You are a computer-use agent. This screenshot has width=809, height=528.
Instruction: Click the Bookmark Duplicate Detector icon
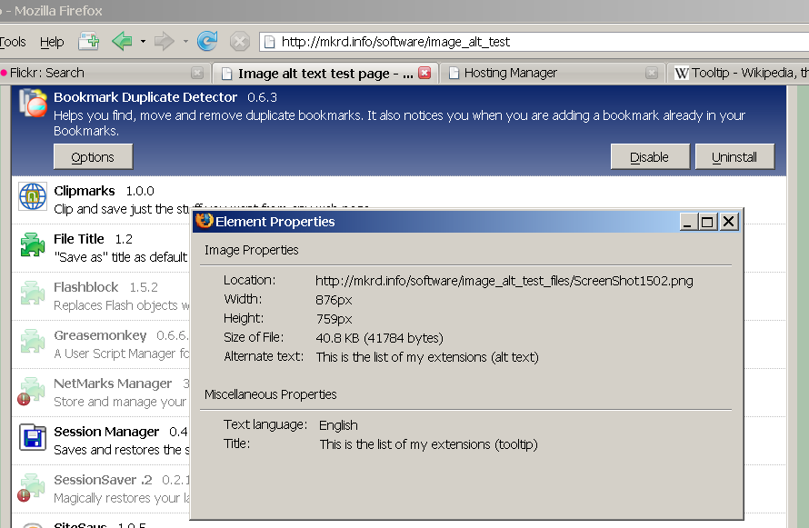click(x=33, y=103)
